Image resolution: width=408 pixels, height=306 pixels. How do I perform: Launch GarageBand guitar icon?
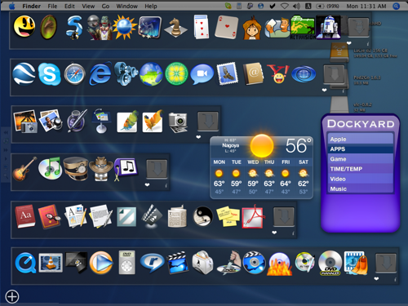click(24, 169)
